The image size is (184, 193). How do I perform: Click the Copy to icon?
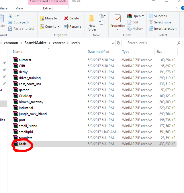(x=42, y=27)
